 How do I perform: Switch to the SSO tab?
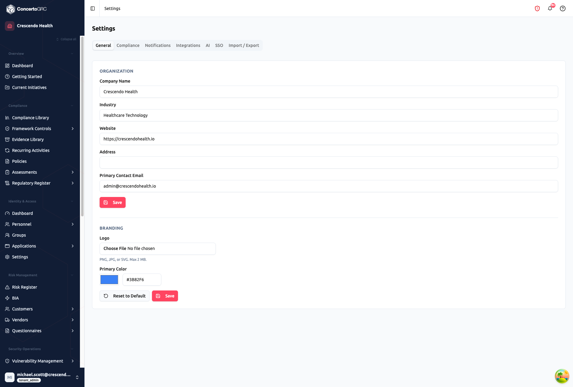point(219,45)
